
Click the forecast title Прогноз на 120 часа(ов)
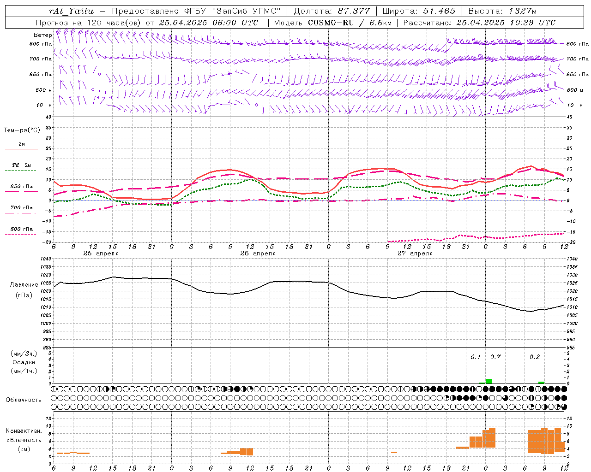coord(89,23)
